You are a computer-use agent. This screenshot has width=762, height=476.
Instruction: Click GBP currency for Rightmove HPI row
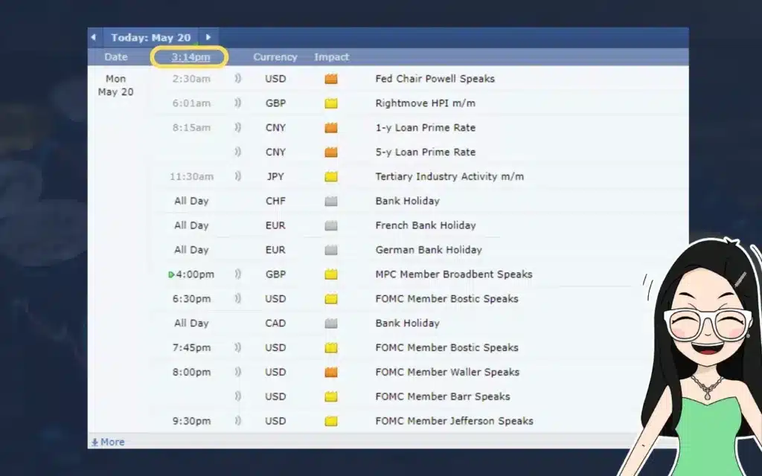pos(275,103)
